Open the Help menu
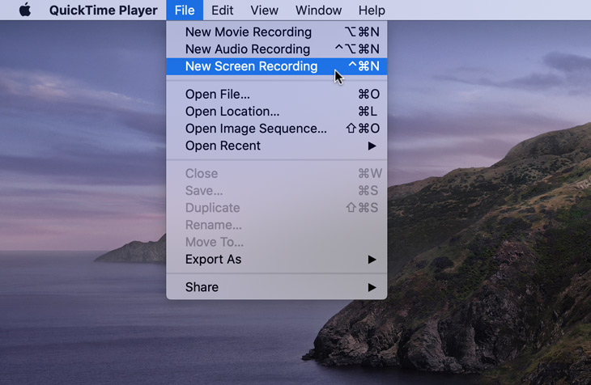Image resolution: width=591 pixels, height=385 pixels. [x=372, y=11]
